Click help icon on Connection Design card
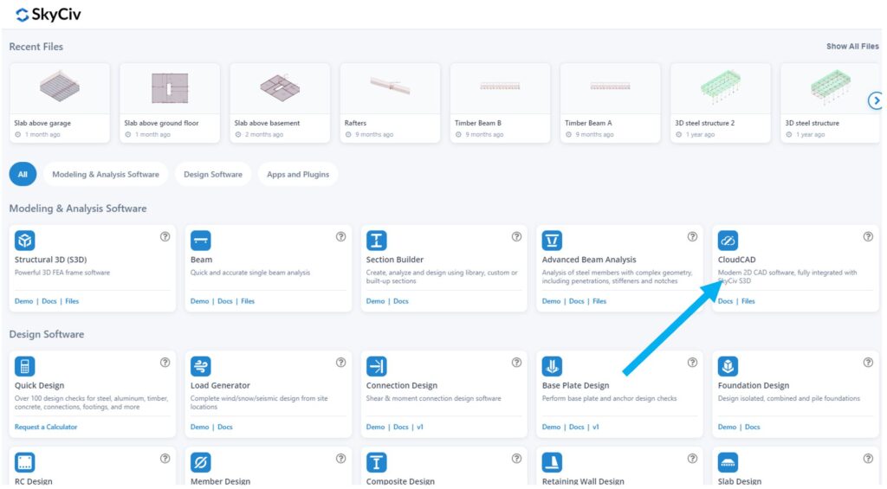 [516, 363]
